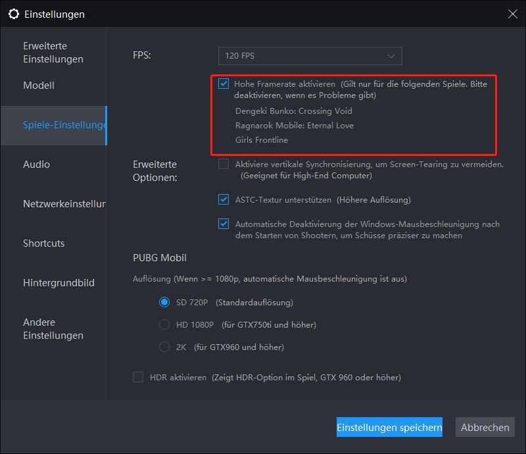
Task: Switch to Andere Einstellungen tab
Action: 53,329
